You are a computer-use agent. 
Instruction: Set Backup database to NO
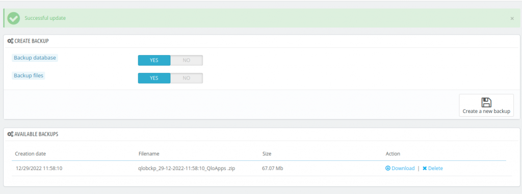tap(187, 60)
